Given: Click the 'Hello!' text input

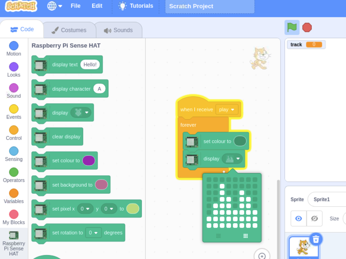Looking at the screenshot, I should pyautogui.click(x=90, y=64).
